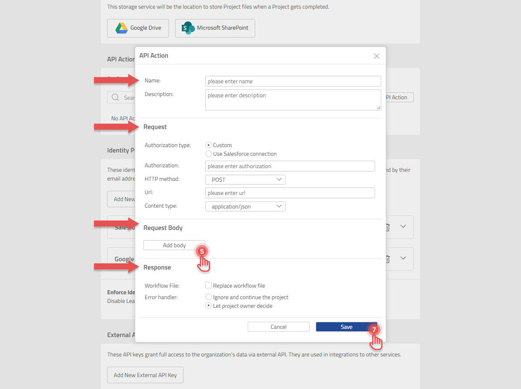Open the Content type dropdown
This screenshot has height=389, width=521.
tap(245, 206)
